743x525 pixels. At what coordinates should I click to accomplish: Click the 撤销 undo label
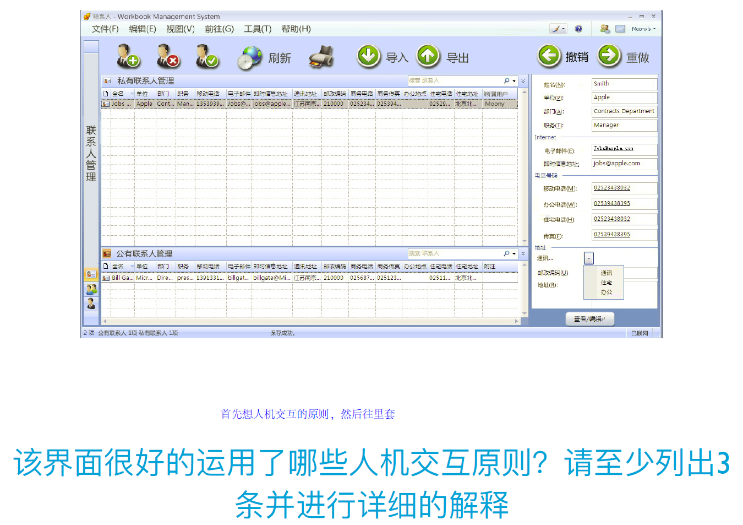coord(577,57)
